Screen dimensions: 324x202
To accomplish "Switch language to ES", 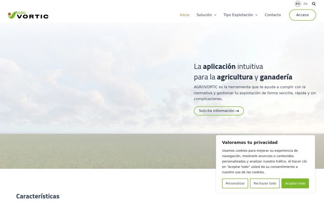I will [298, 4].
